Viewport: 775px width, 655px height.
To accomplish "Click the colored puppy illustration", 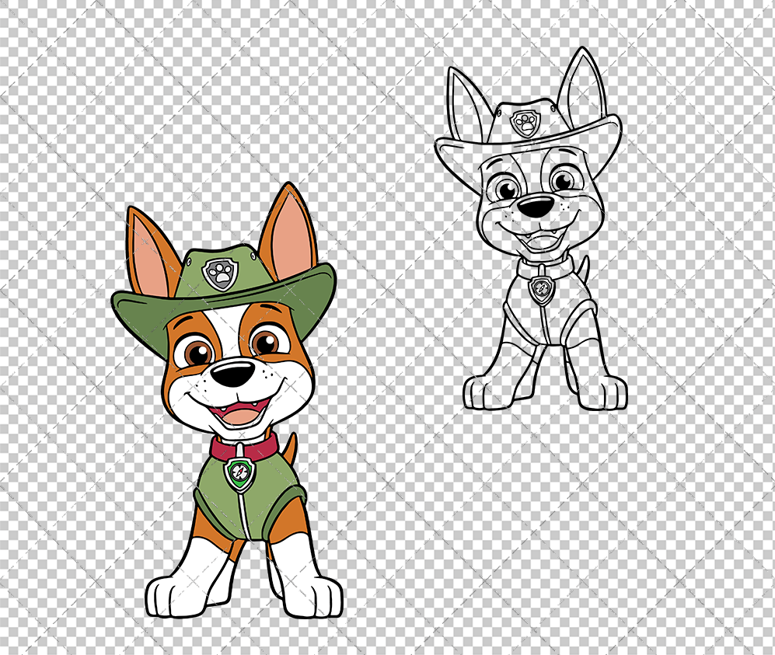I will coord(227,400).
